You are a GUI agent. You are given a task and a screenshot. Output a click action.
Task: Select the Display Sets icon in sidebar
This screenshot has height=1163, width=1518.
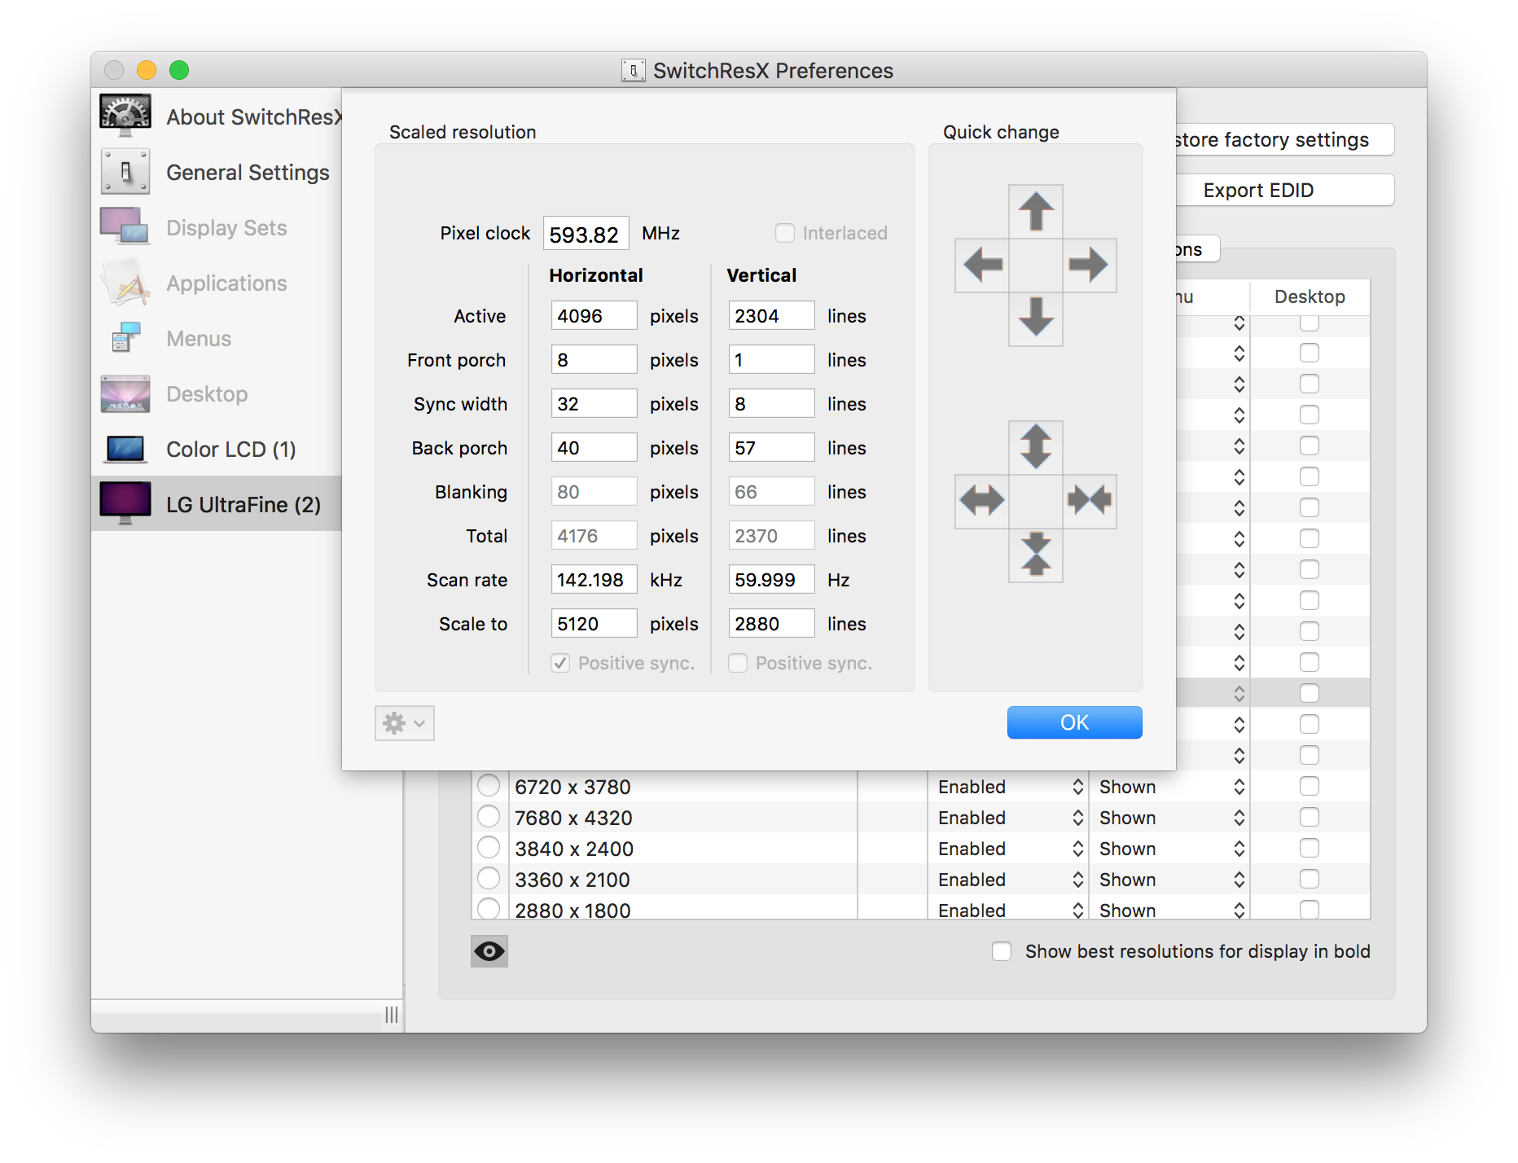[x=125, y=226]
